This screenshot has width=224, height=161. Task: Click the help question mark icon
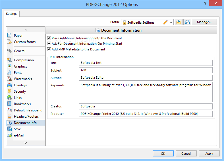tap(205, 3)
